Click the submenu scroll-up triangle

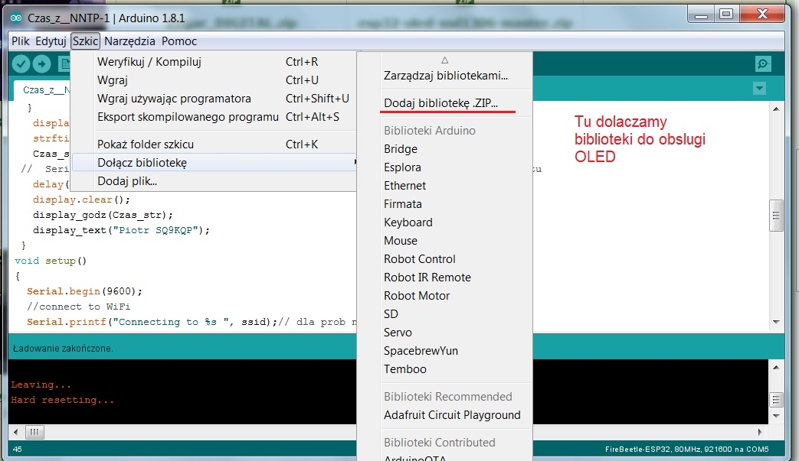pos(444,60)
